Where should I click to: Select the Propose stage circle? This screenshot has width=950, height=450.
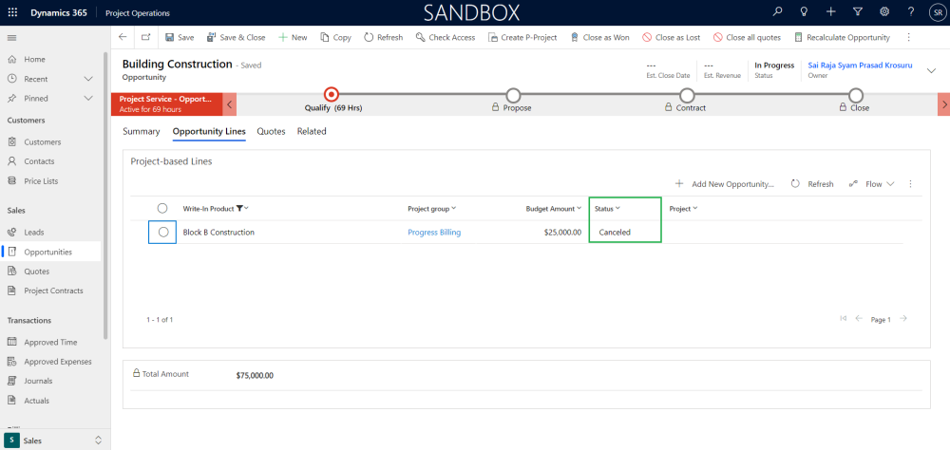(x=513, y=95)
